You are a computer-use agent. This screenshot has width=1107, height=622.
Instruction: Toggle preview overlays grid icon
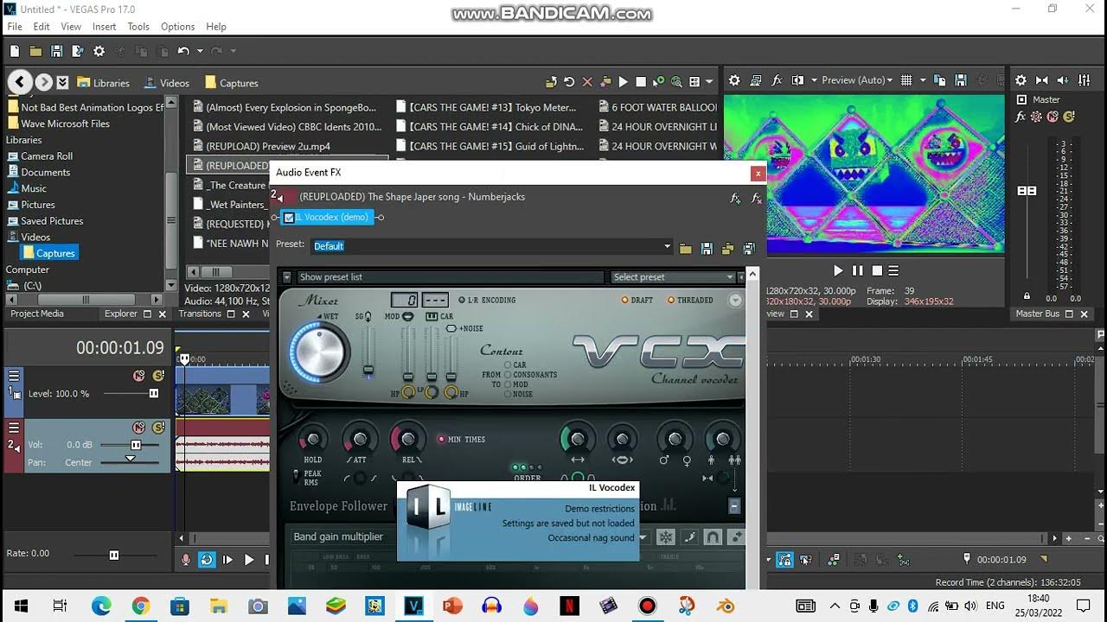(x=906, y=80)
